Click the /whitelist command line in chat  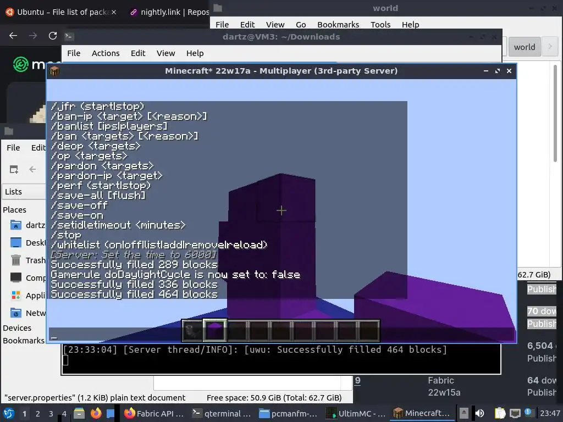pos(159,245)
